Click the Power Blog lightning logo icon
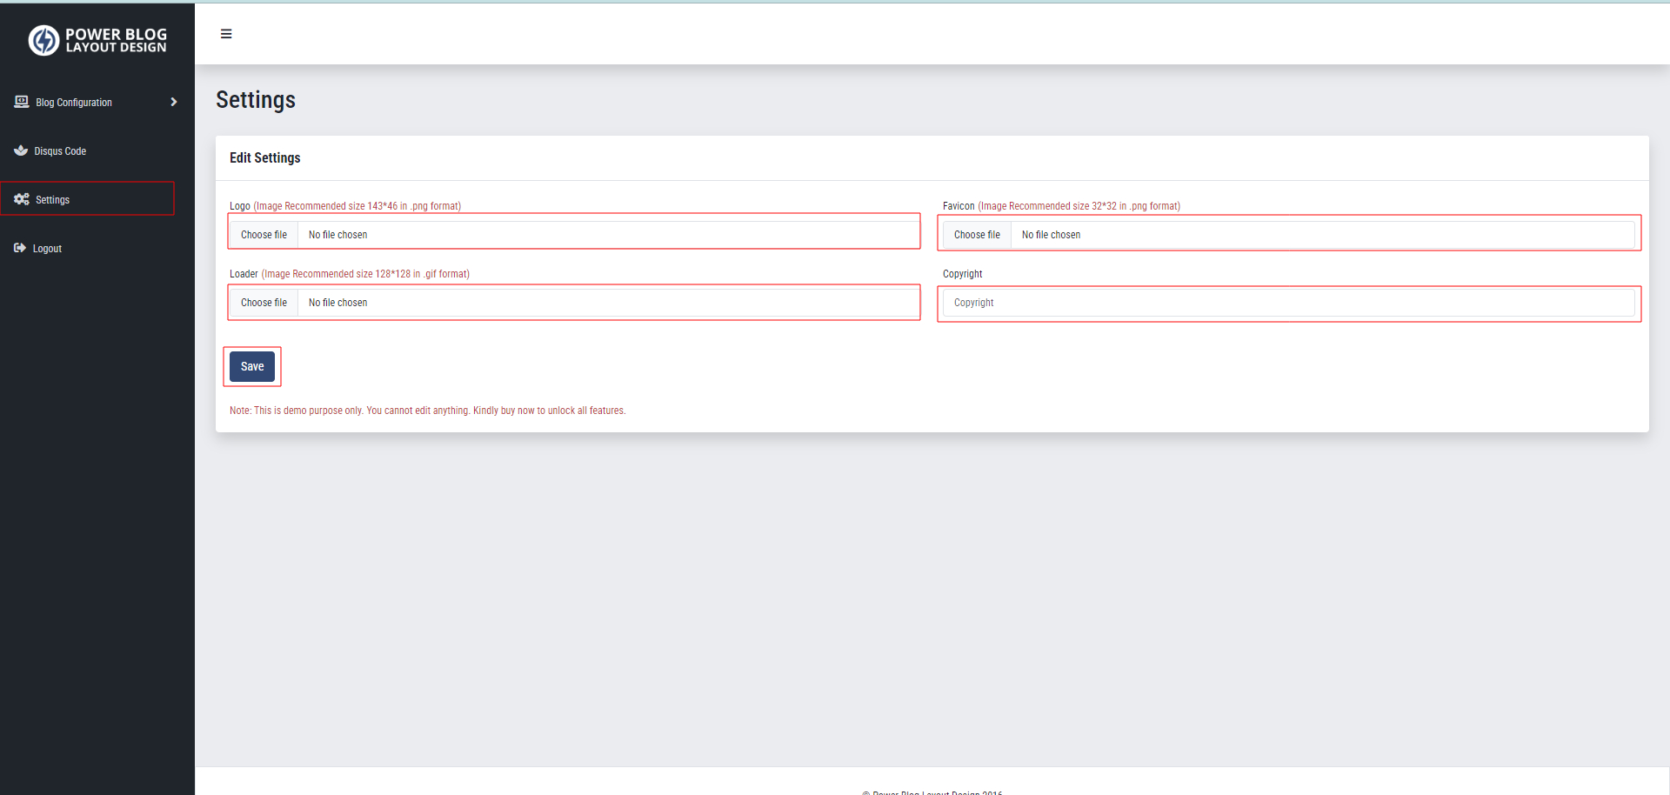Screen dimensions: 1670x795 [x=43, y=40]
